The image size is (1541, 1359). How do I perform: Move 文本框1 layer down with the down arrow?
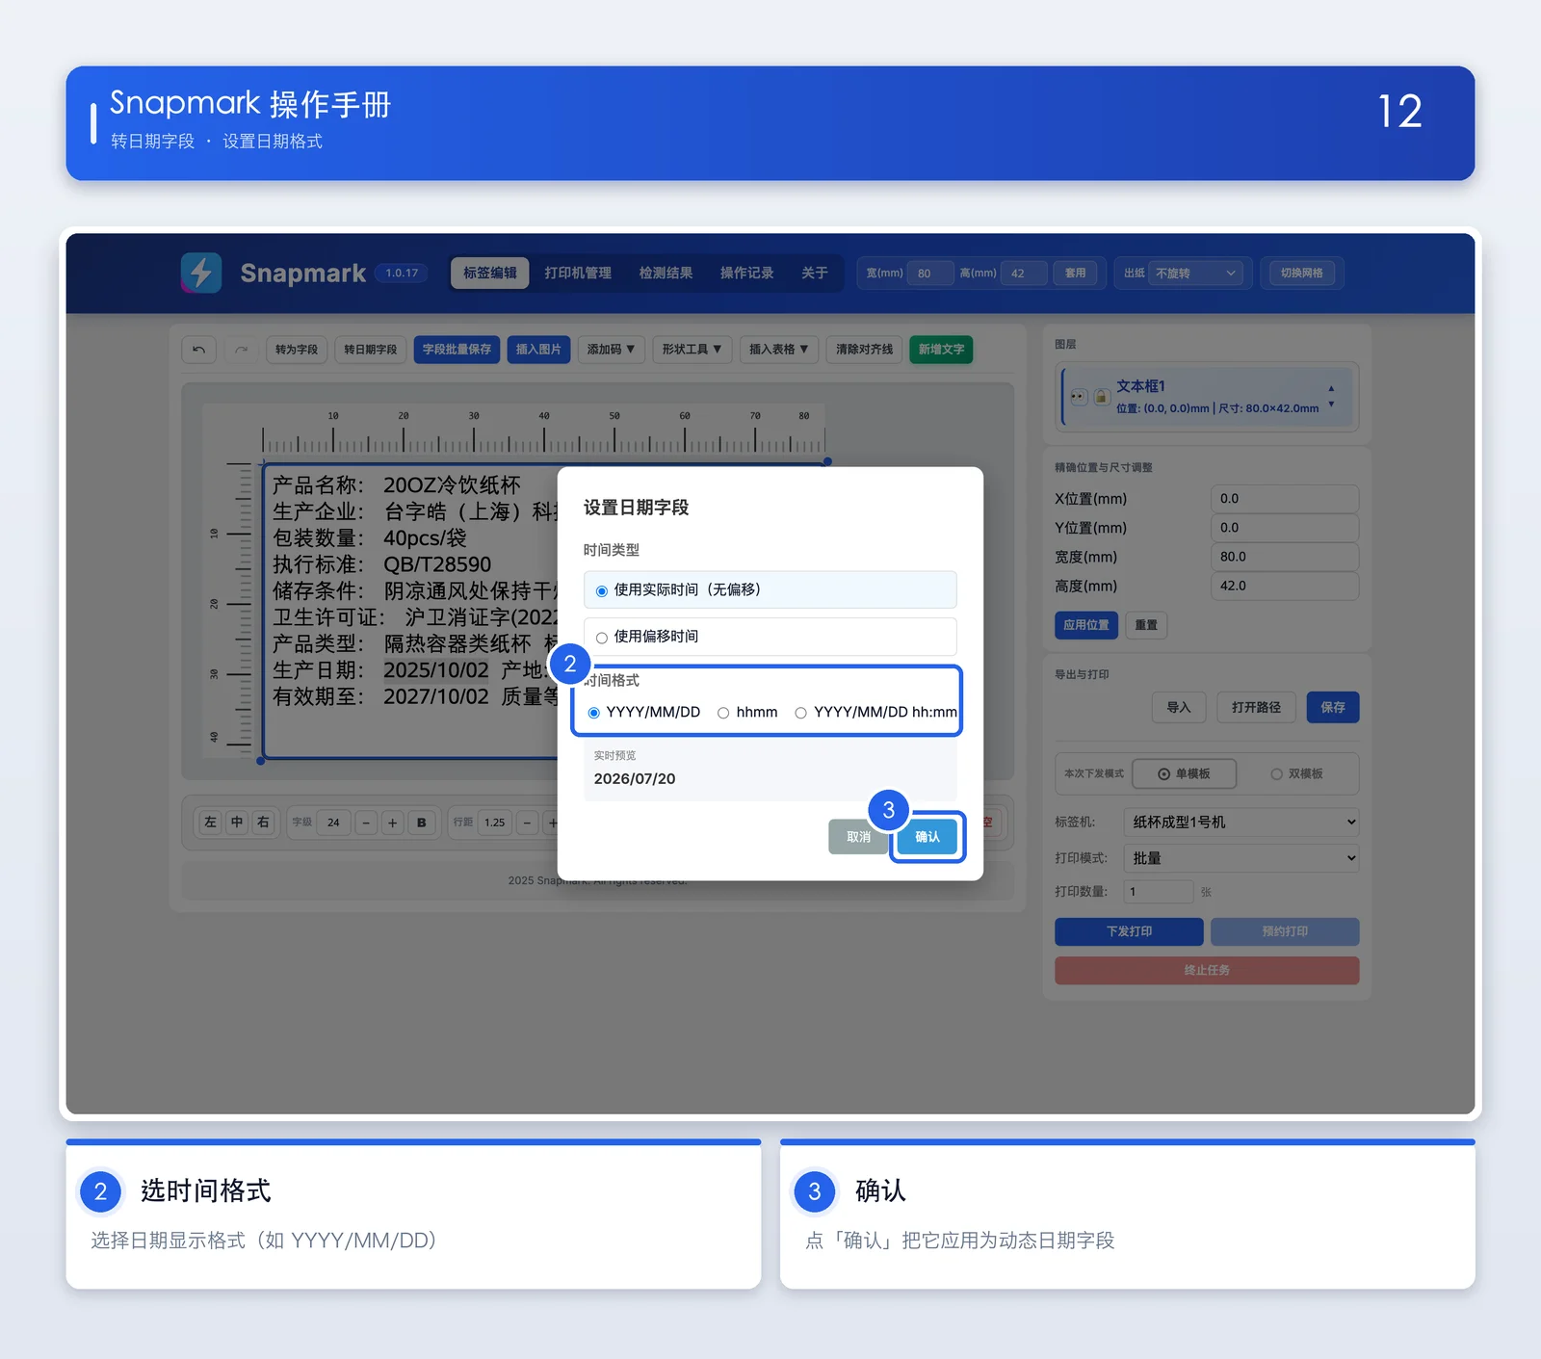1331,405
